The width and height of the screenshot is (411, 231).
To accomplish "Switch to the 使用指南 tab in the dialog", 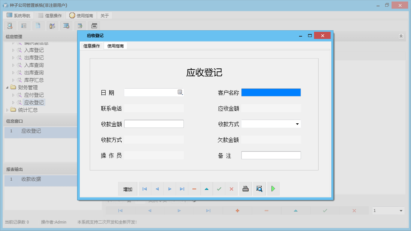I will [116, 46].
